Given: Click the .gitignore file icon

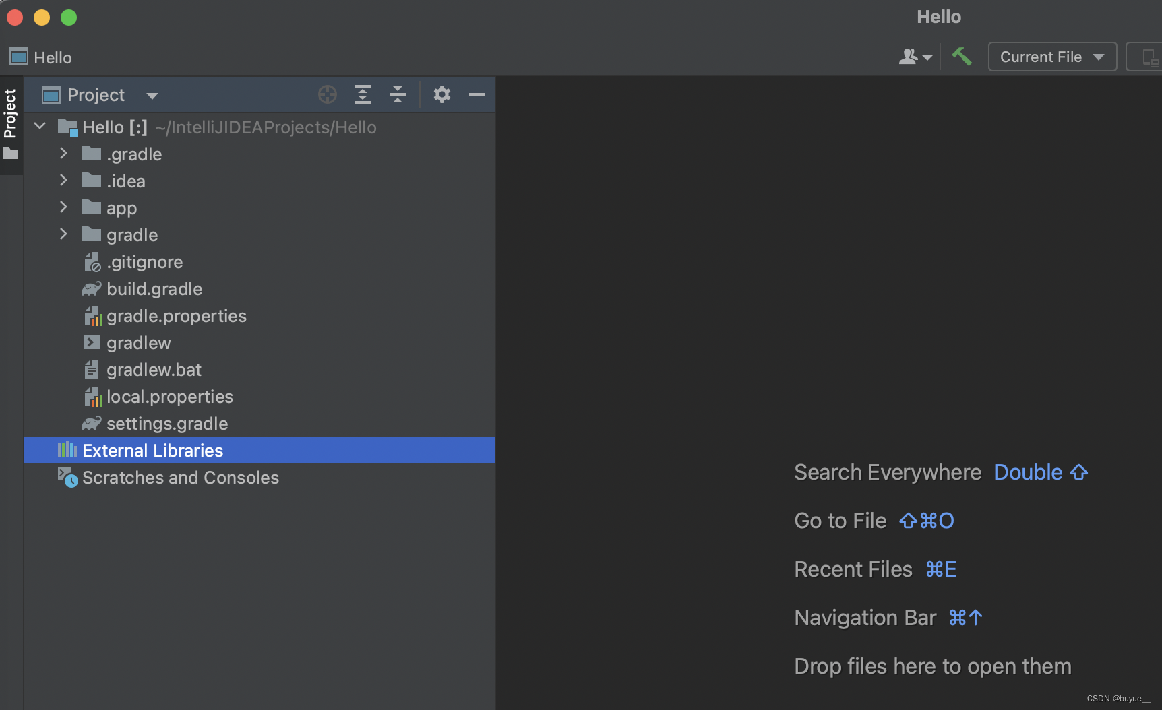Looking at the screenshot, I should (x=92, y=262).
